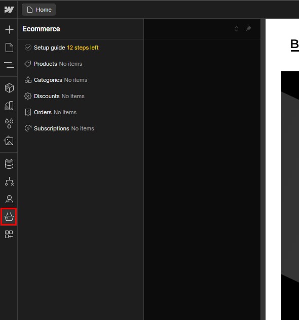The height and width of the screenshot is (320, 299).
Task: Select Categories in the Ecommerce list
Action: (81, 80)
